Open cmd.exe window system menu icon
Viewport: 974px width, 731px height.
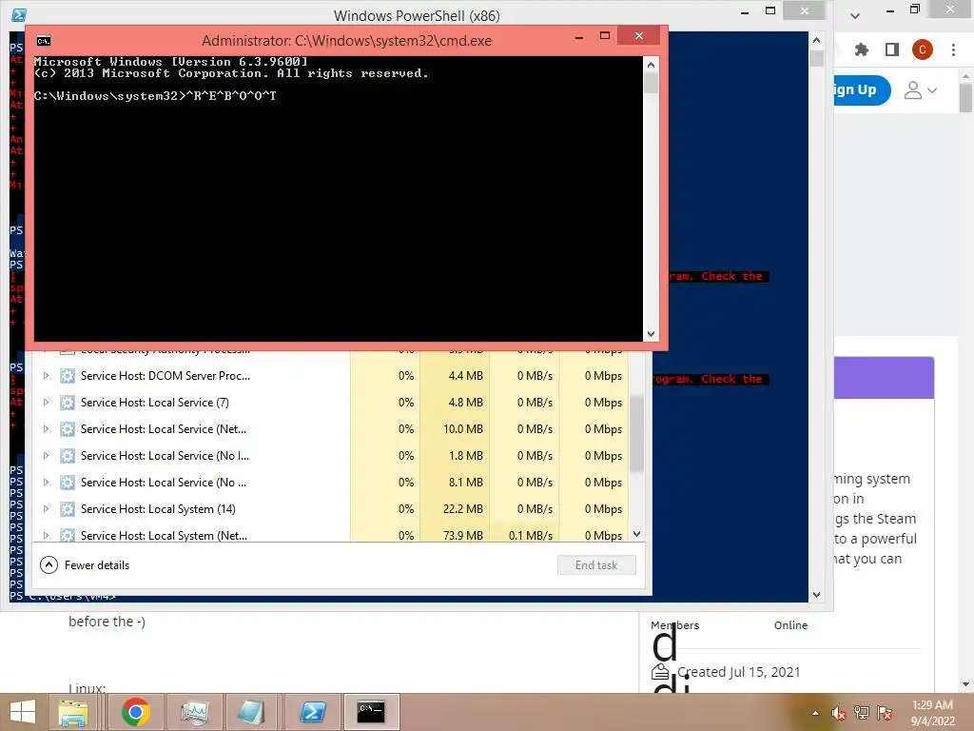(x=44, y=41)
